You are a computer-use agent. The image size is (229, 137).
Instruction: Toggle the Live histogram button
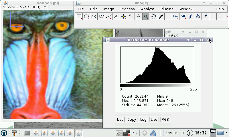(x=154, y=120)
